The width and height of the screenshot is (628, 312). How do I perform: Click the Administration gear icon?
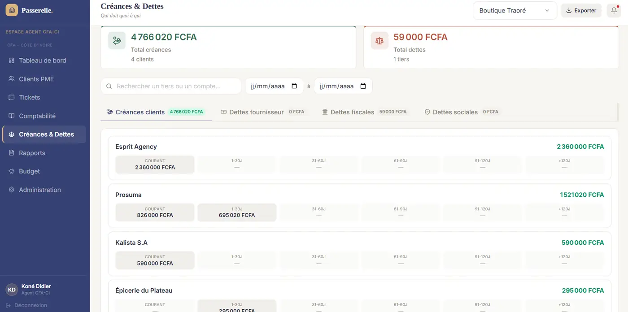12,190
